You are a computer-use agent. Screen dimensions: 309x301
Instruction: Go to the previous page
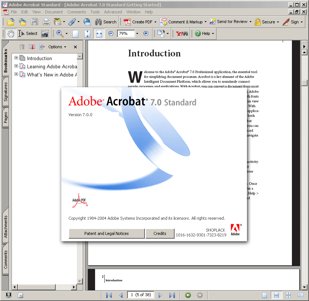(x=121, y=295)
